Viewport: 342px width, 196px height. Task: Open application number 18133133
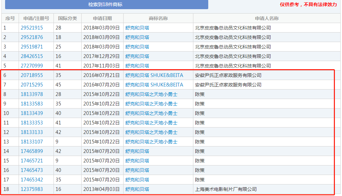(32, 132)
